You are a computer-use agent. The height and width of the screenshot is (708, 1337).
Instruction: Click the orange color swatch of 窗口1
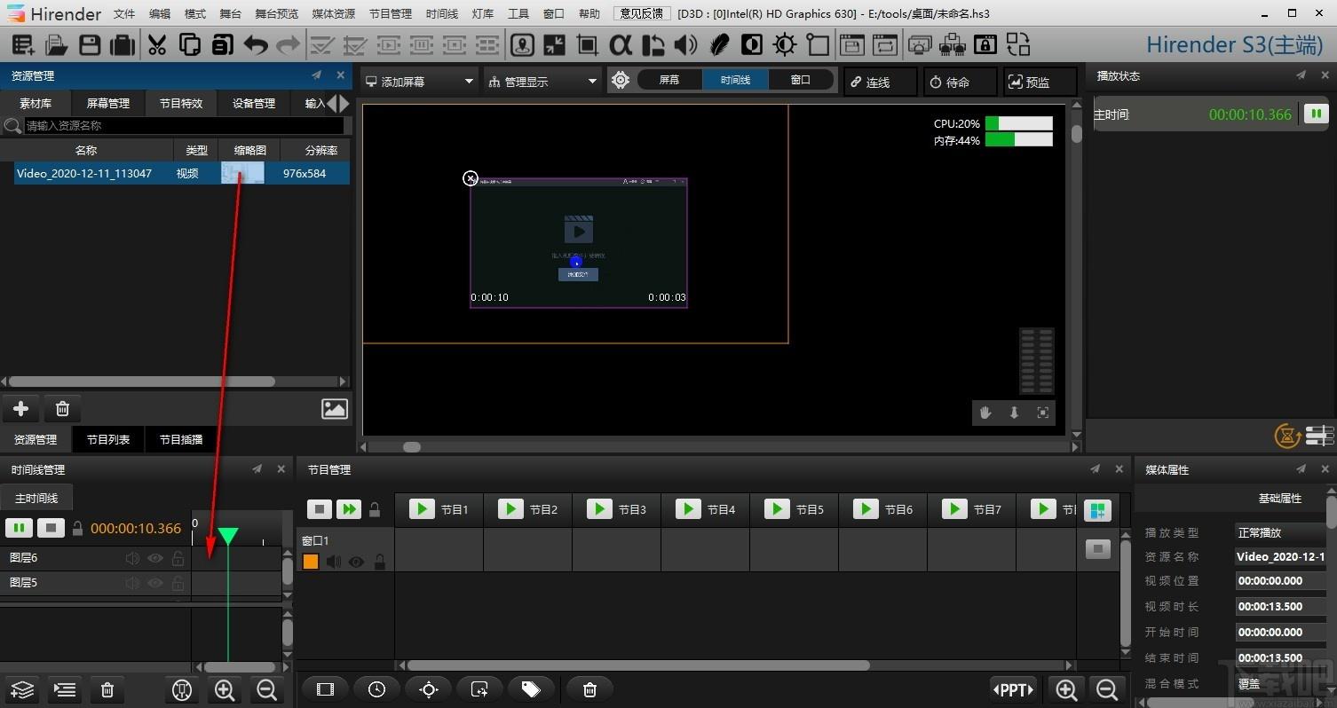[310, 562]
